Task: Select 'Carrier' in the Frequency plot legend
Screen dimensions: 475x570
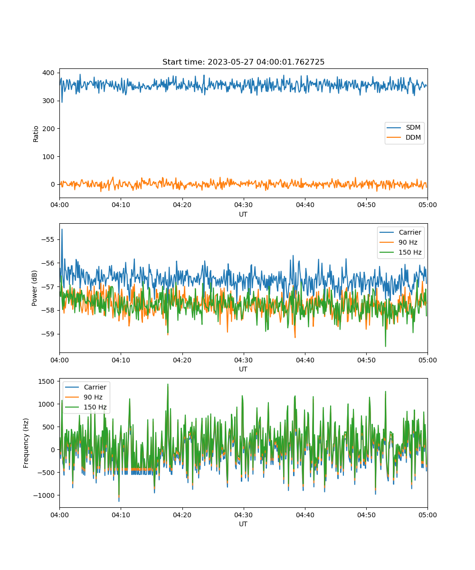Action: click(95, 387)
